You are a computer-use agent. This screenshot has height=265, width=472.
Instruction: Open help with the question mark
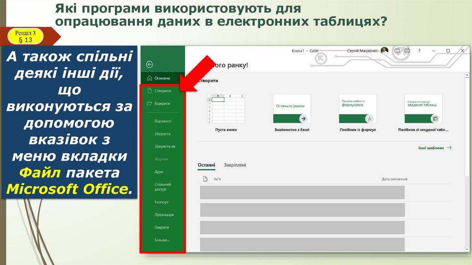[419, 51]
